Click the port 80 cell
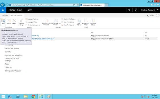160x99 pixels. [x=145, y=36]
